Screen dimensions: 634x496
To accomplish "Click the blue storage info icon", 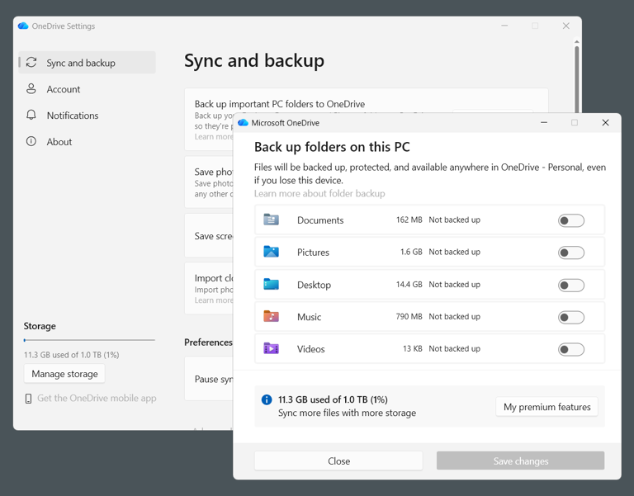I will (x=267, y=399).
